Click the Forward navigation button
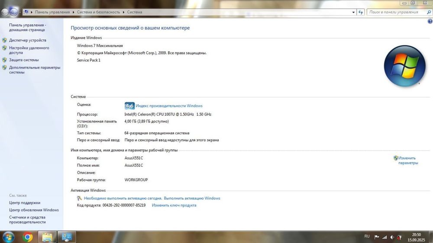The height and width of the screenshot is (243, 433). pos(13,12)
